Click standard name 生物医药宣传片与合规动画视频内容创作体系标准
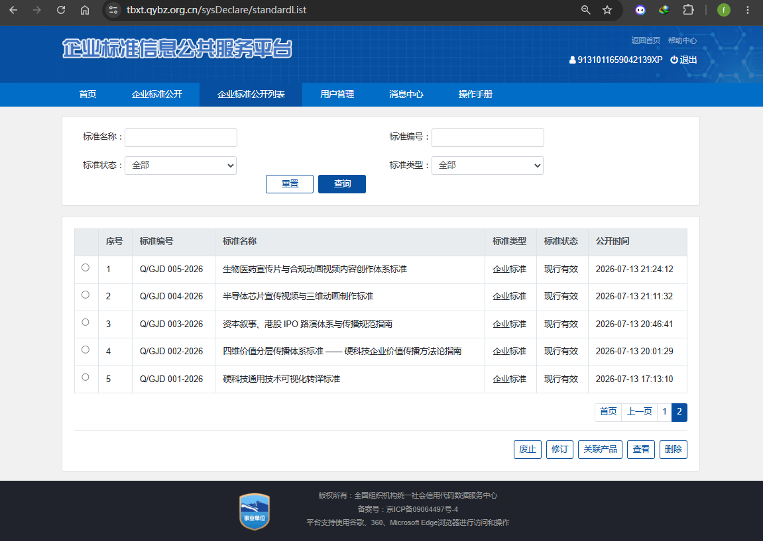Image resolution: width=763 pixels, height=541 pixels. [315, 270]
